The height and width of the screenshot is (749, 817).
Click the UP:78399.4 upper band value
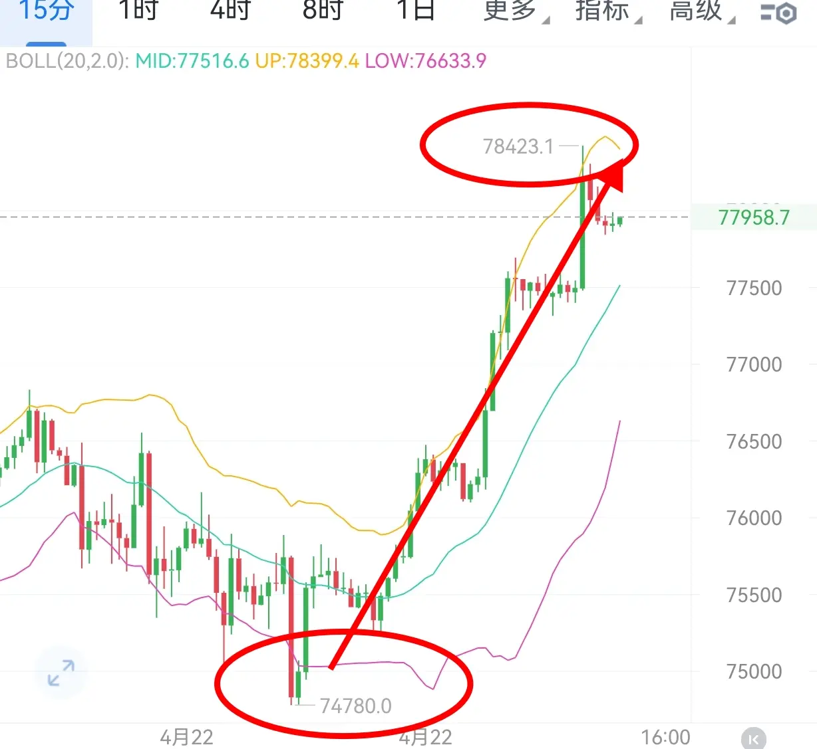(x=307, y=61)
